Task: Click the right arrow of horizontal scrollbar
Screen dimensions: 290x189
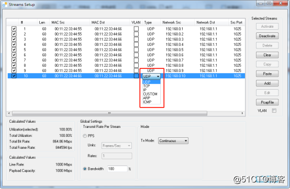Action: (x=242, y=113)
